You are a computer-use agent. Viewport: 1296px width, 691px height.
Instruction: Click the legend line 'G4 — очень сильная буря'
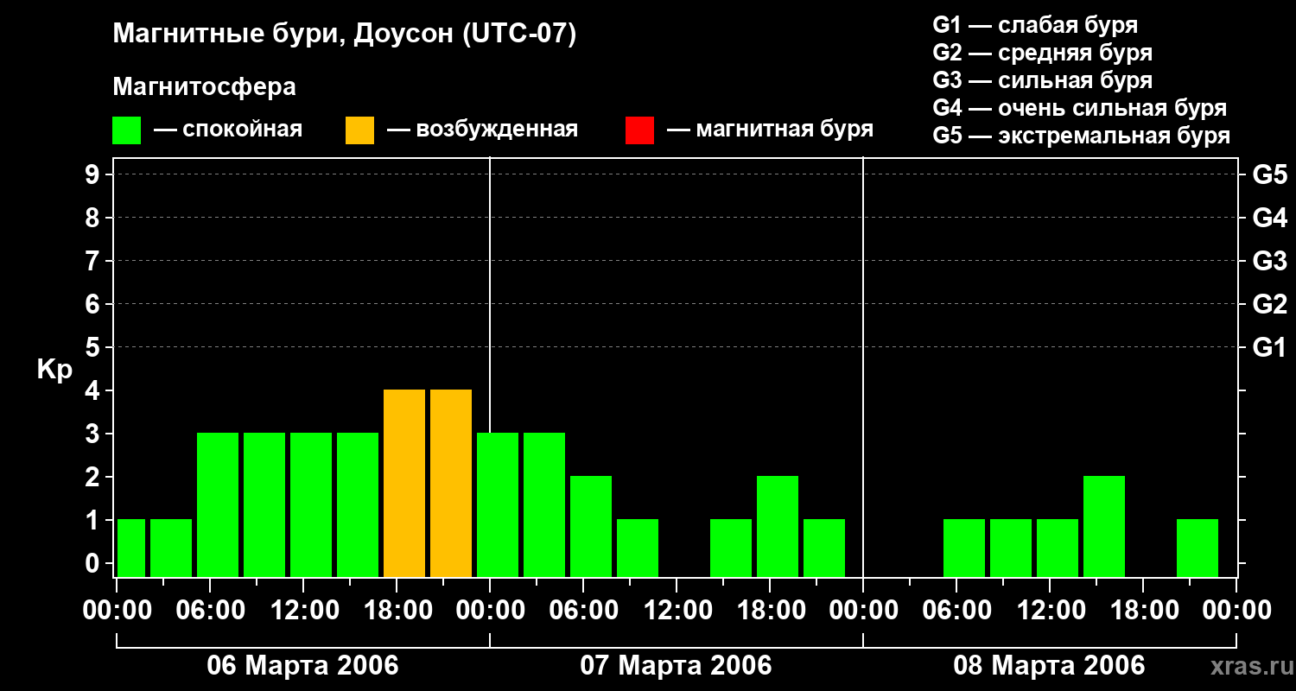pyautogui.click(x=1079, y=108)
